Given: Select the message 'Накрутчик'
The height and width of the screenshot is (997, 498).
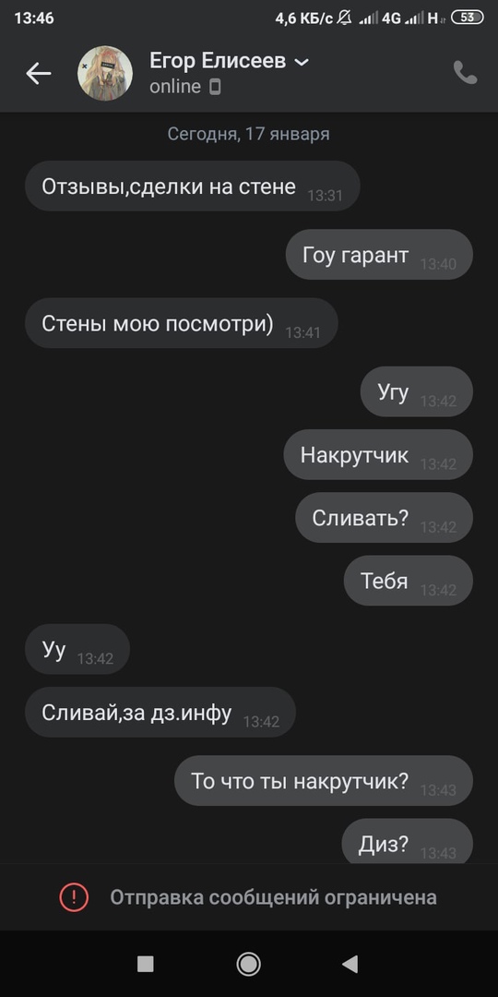Looking at the screenshot, I should pos(378,455).
